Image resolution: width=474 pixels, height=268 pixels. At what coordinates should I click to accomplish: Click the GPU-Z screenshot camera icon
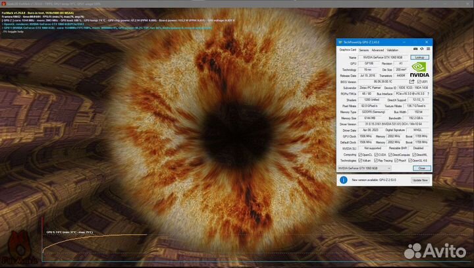pos(415,49)
